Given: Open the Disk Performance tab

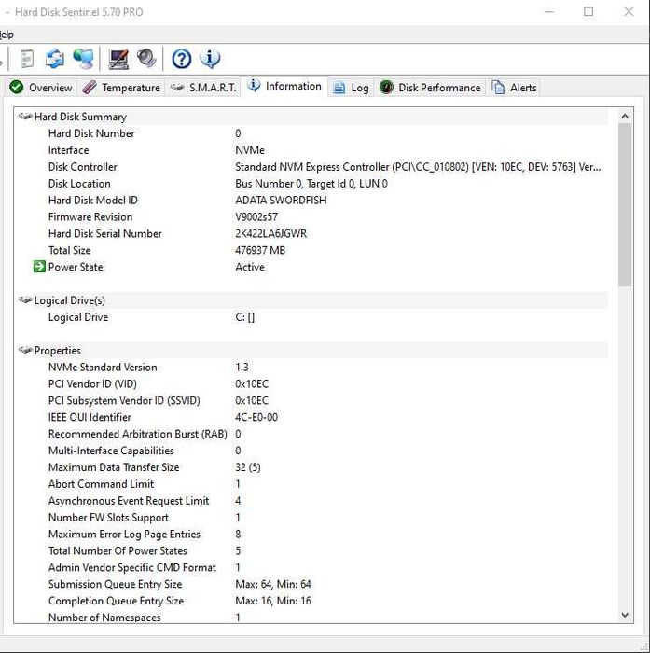Looking at the screenshot, I should tap(430, 88).
